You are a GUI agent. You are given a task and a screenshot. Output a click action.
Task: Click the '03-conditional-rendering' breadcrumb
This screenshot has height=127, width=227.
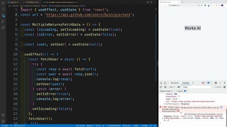point(30,6)
